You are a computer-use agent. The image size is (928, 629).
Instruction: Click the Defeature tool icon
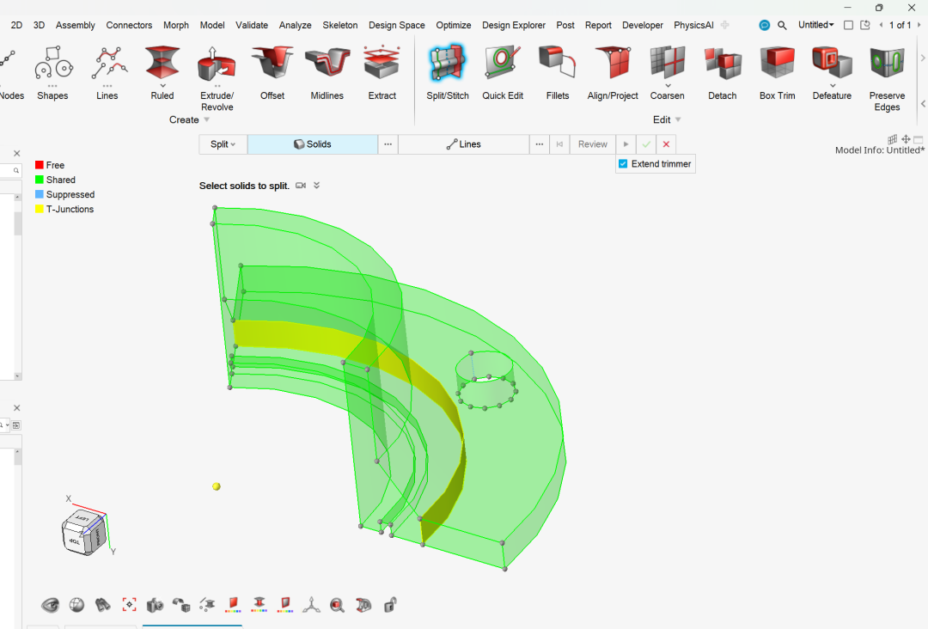pos(832,64)
